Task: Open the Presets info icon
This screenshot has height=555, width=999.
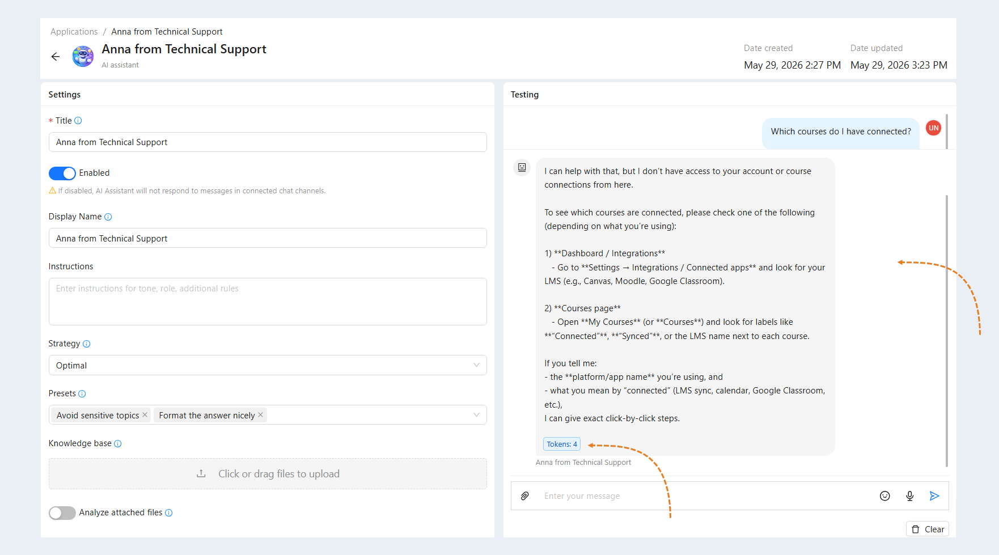Action: [82, 394]
